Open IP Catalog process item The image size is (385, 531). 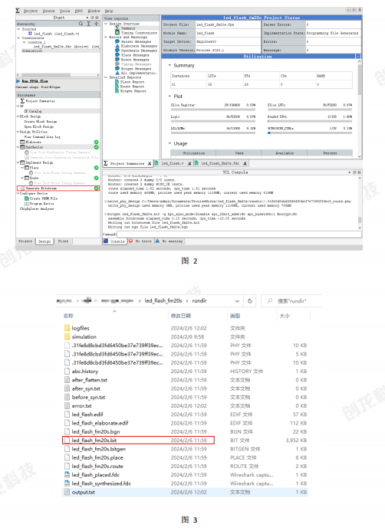coord(33,111)
